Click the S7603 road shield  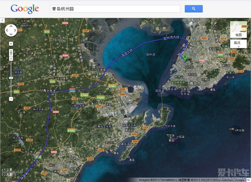click(84, 95)
